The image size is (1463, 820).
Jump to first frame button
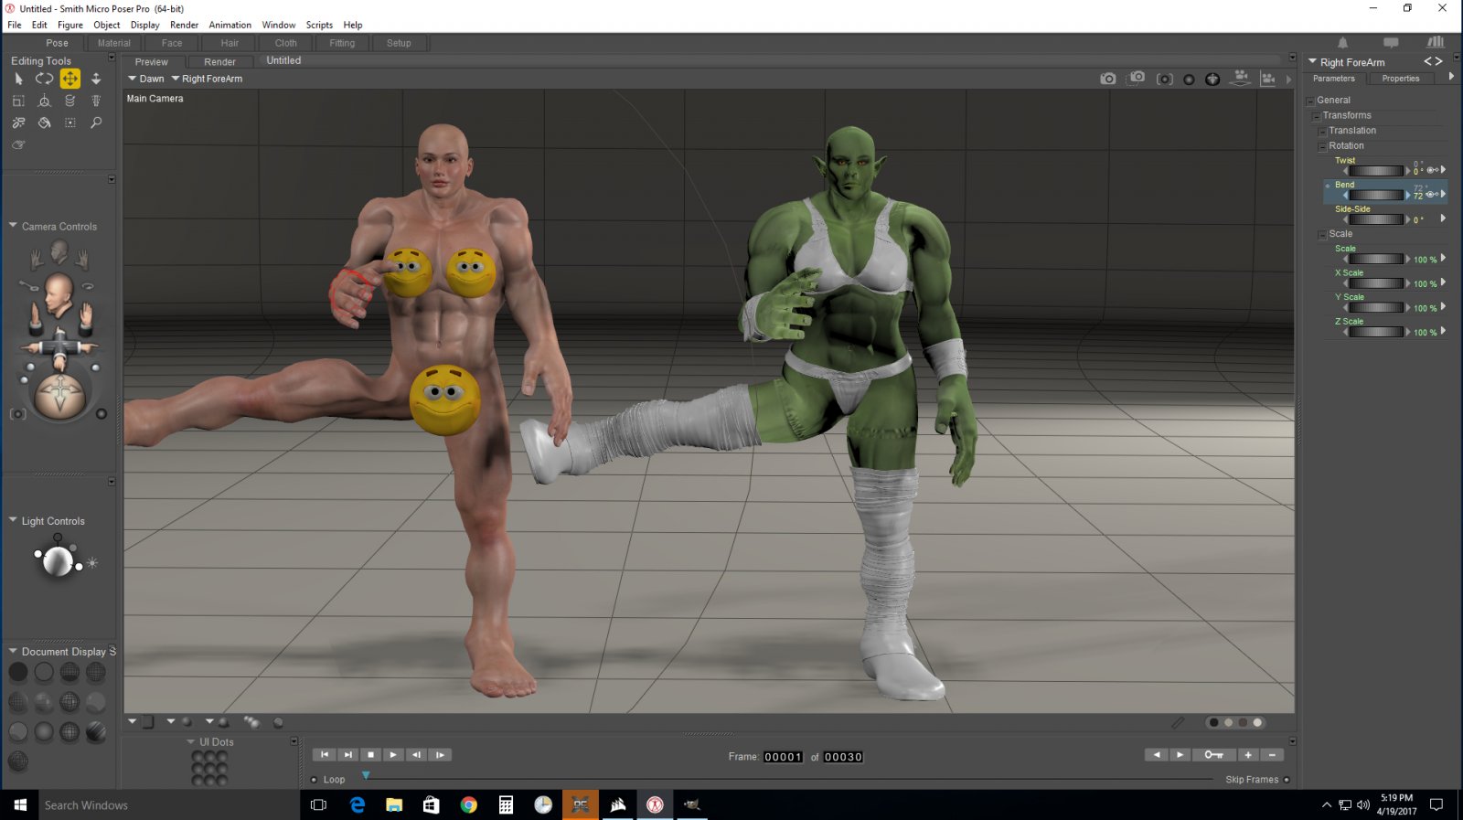pyautogui.click(x=324, y=755)
